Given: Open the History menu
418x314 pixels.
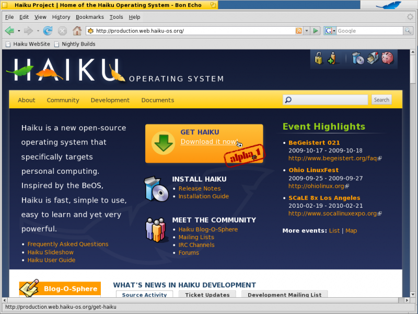Looking at the screenshot, I should pos(61,17).
